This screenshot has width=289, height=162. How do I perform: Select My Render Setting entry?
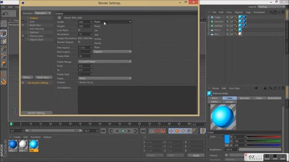(38, 83)
